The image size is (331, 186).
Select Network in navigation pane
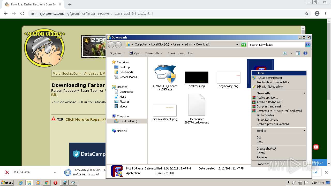tap(122, 131)
